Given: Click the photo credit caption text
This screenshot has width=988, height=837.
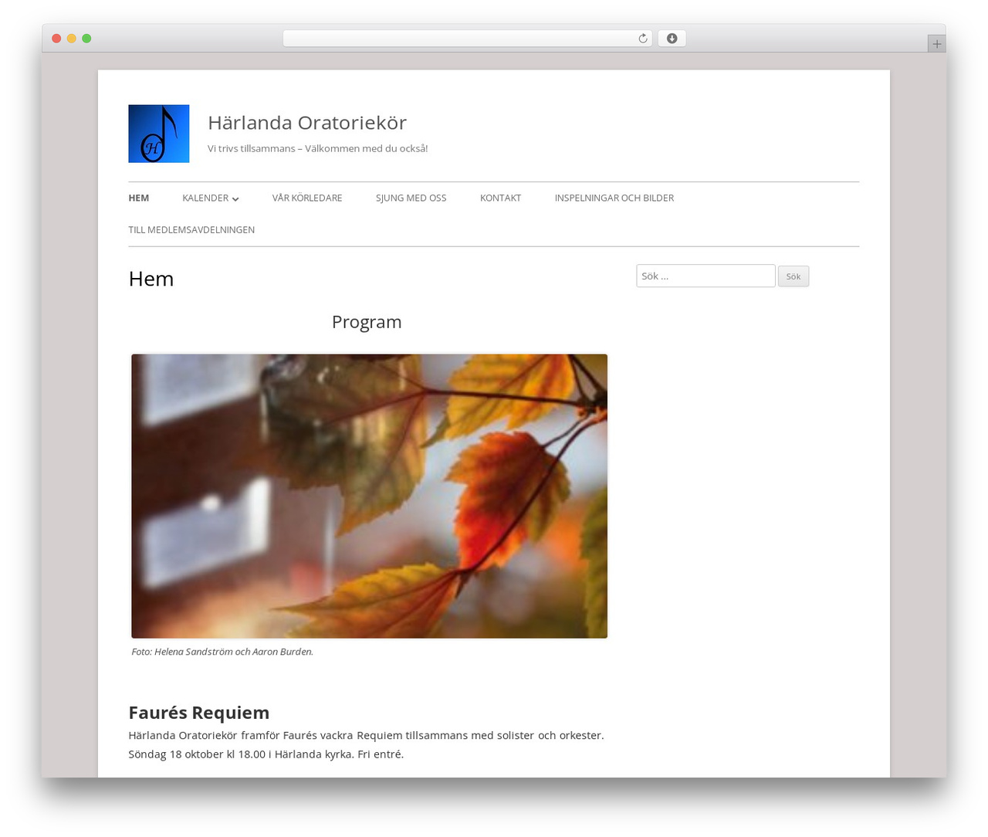Looking at the screenshot, I should (x=222, y=652).
